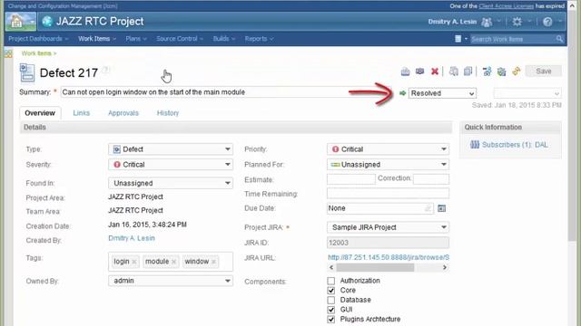This screenshot has height=326, width=581.
Task: Click right arrow of JIRA URL scrollbar
Action: (x=445, y=267)
